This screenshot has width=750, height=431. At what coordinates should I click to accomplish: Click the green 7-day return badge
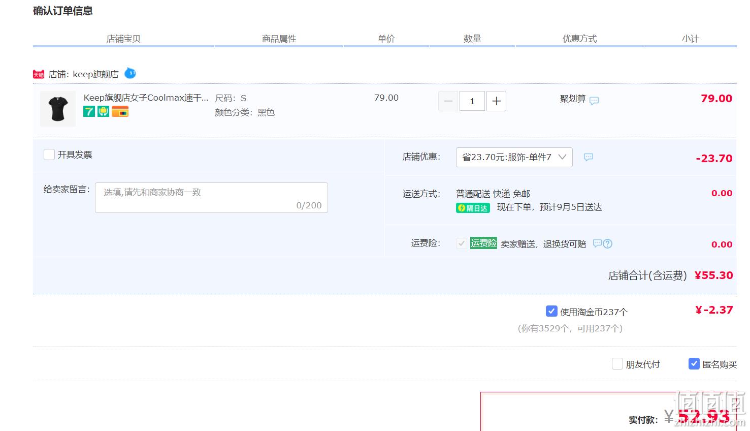click(89, 111)
